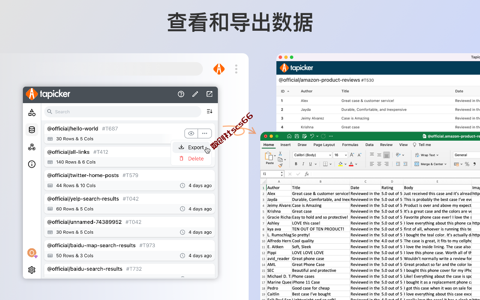Sort by ID column in Tapicker viewer
Screen dimensions: 480x300
(x=285, y=91)
